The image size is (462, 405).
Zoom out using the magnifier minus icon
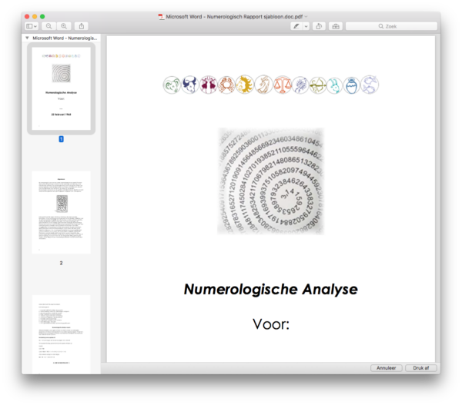(x=49, y=26)
